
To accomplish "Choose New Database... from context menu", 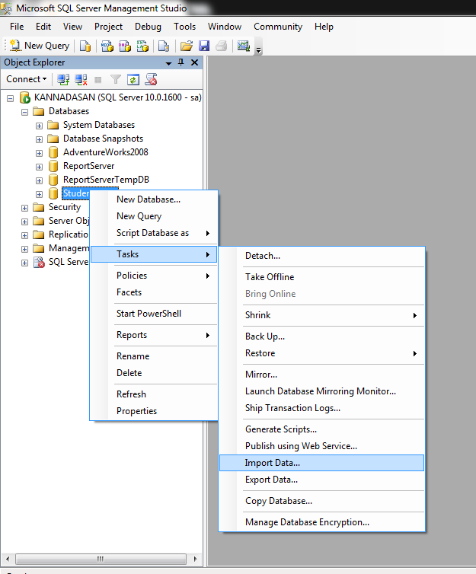I will [x=154, y=199].
